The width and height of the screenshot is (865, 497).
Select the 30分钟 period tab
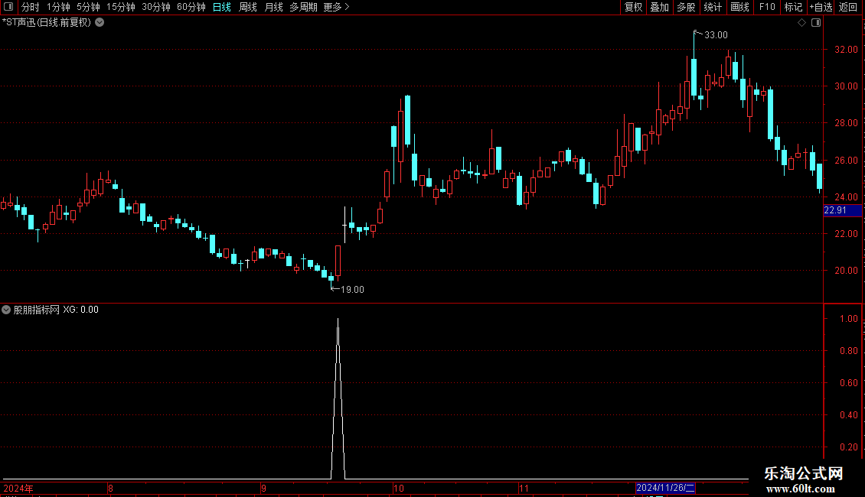(x=156, y=7)
